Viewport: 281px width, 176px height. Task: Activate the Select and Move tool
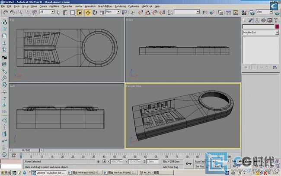(88, 13)
